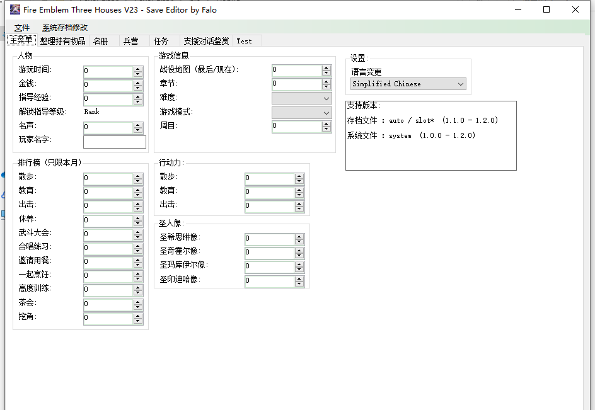Image resolution: width=595 pixels, height=410 pixels.
Task: Increase the 挖角 value
Action: [x=138, y=315]
